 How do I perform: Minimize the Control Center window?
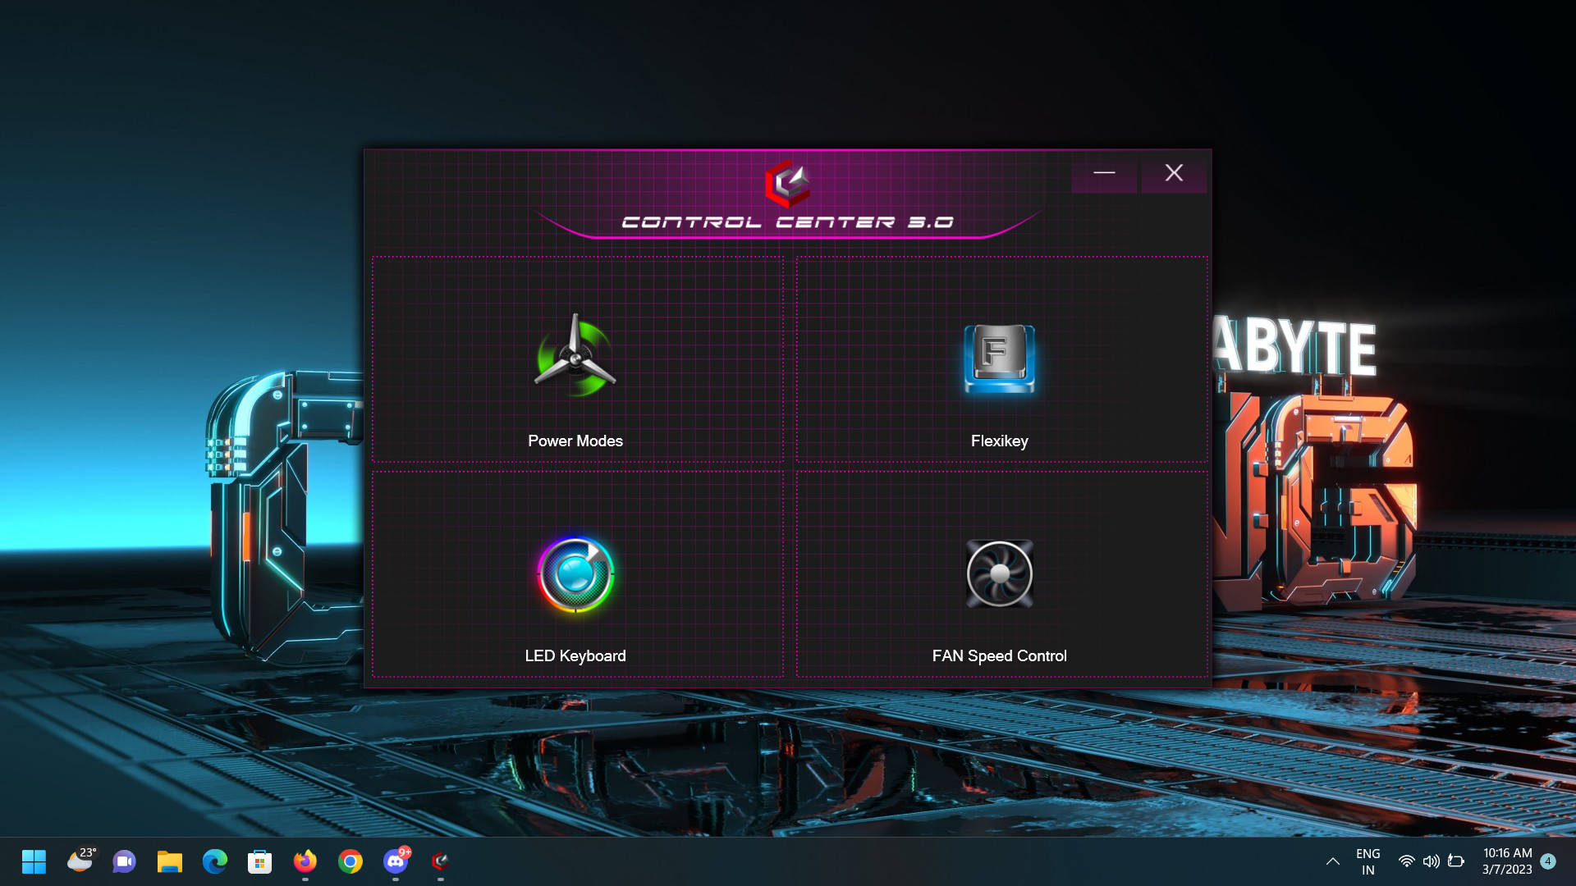pos(1104,172)
